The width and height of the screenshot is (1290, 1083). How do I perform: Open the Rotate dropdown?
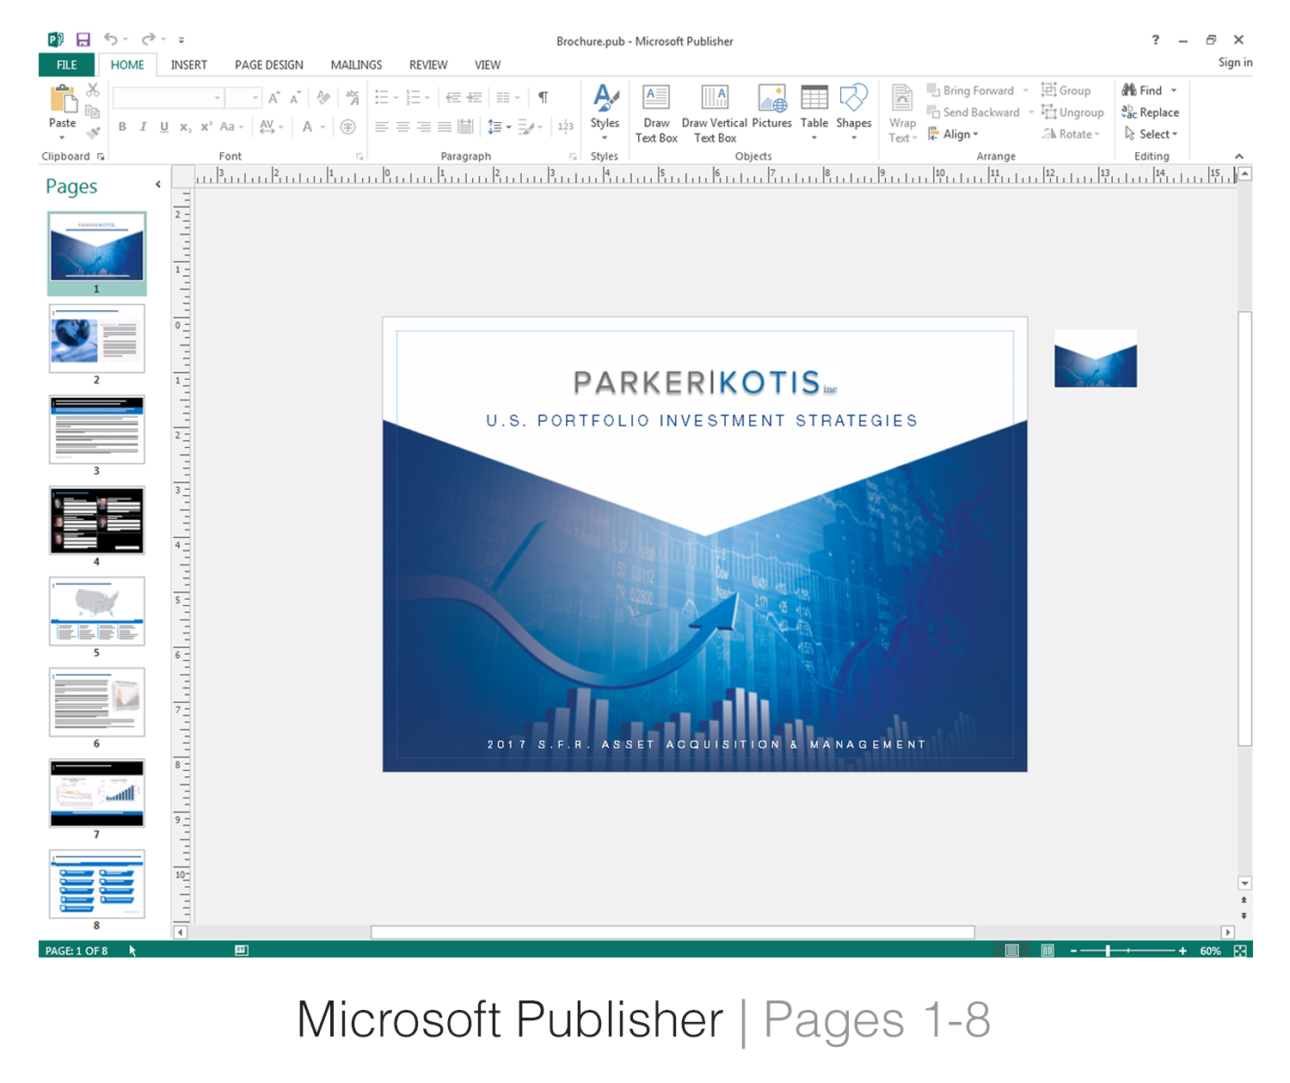1072,134
